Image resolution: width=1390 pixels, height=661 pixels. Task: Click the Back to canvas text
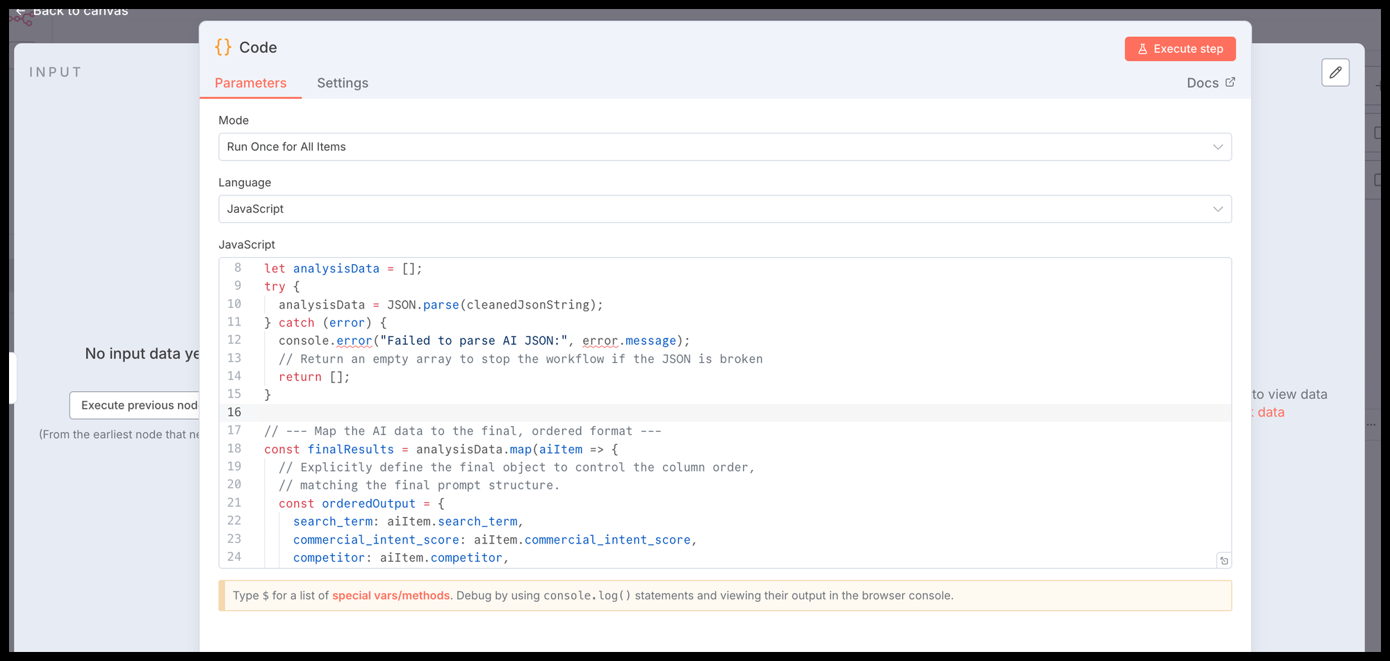click(81, 11)
